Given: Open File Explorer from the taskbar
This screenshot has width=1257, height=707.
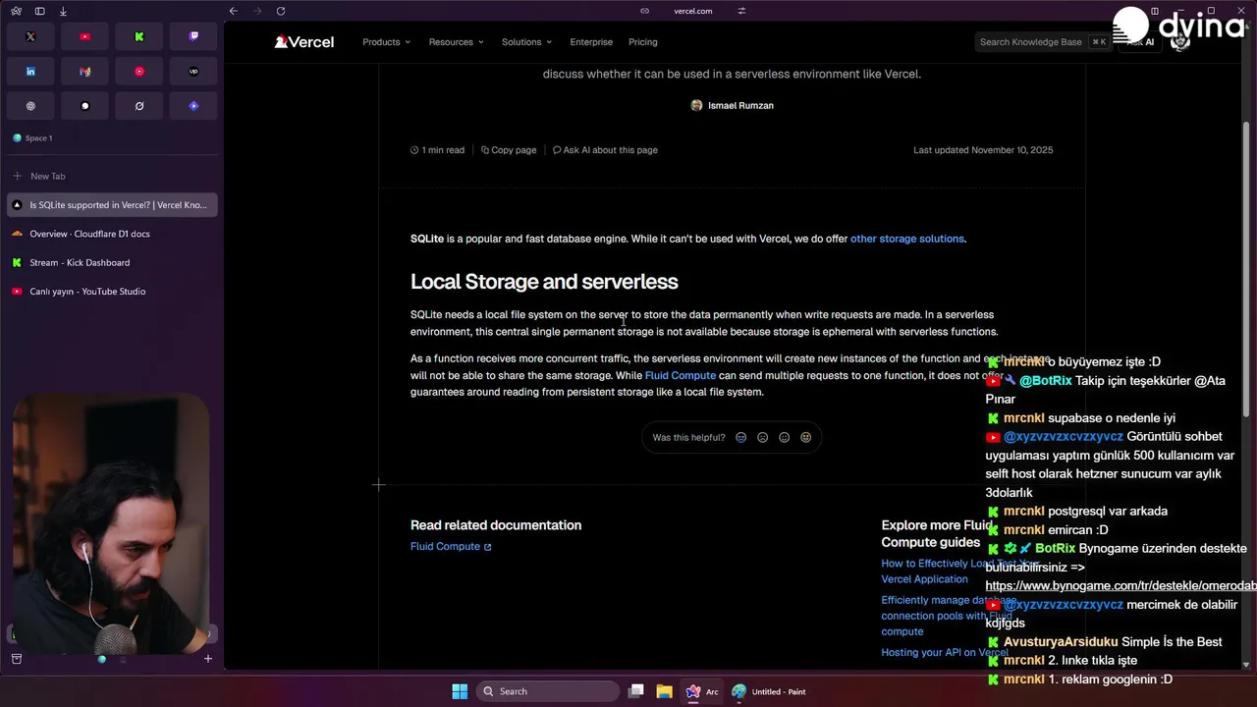Looking at the screenshot, I should pos(664,691).
